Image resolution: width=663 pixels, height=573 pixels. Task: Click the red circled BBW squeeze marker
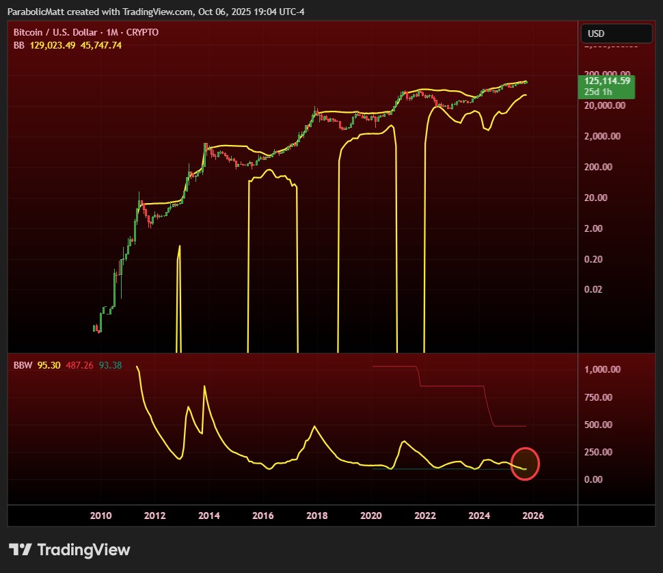pos(525,464)
